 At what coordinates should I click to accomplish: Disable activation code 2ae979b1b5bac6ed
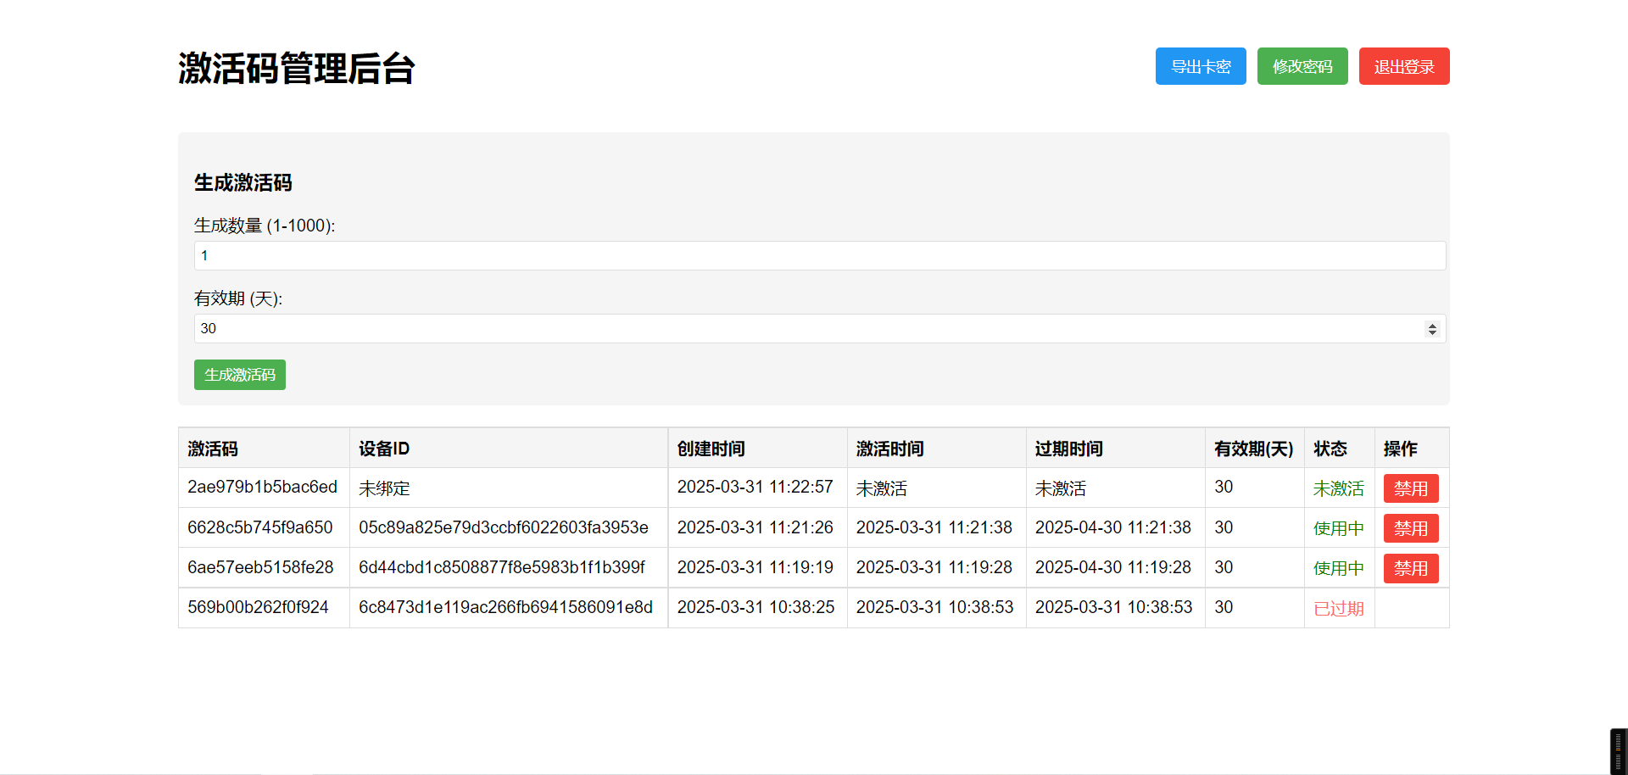tap(1410, 488)
